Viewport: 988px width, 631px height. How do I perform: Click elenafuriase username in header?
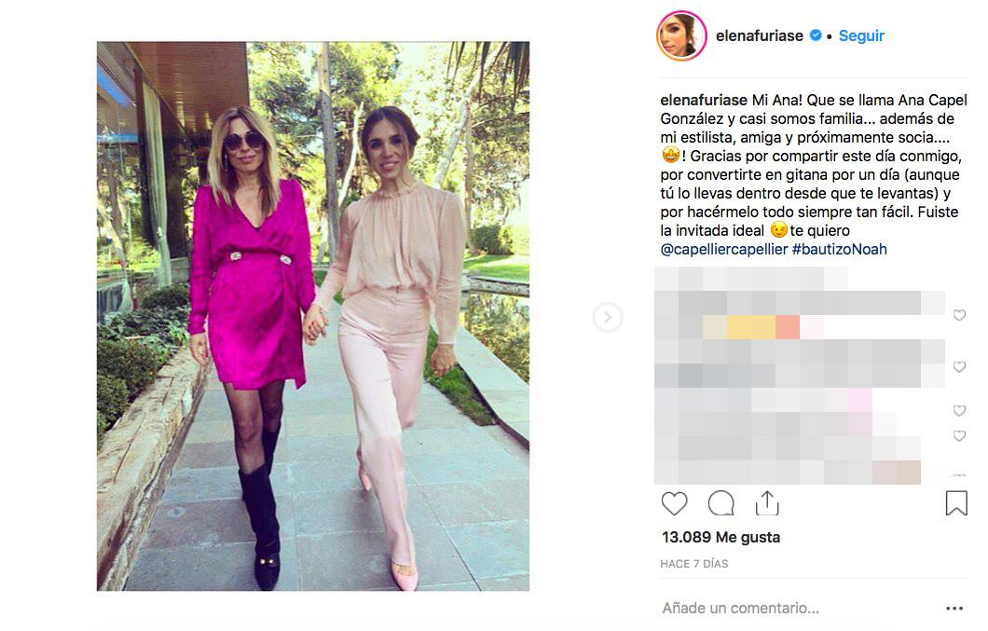[x=760, y=36]
